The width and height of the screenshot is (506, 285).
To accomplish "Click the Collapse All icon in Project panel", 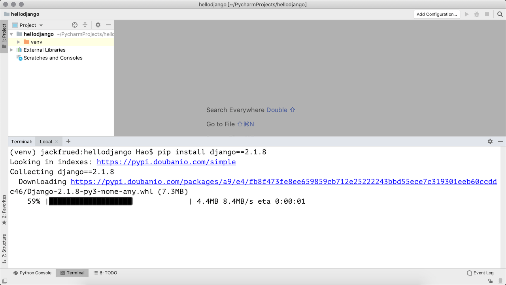I will coord(85,25).
